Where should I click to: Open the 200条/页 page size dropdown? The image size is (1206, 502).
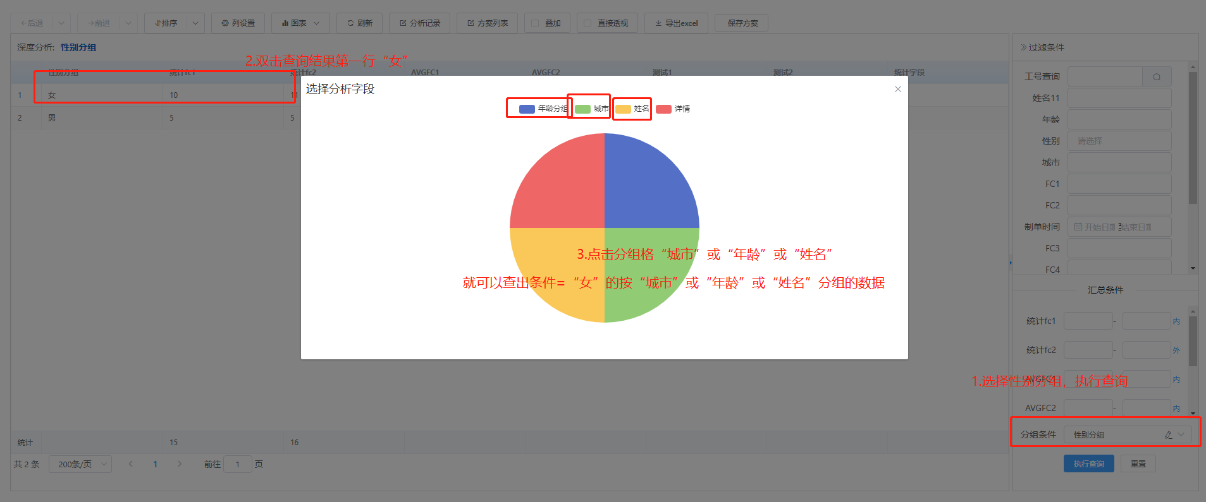click(x=80, y=464)
